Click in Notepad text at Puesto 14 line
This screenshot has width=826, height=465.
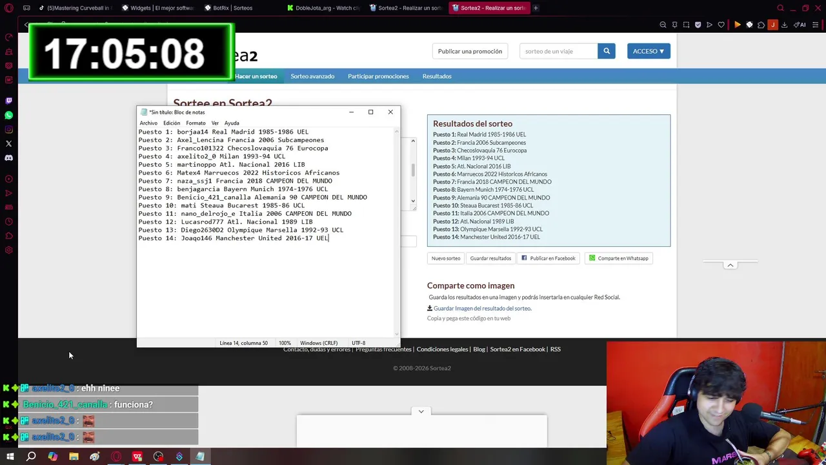click(234, 238)
